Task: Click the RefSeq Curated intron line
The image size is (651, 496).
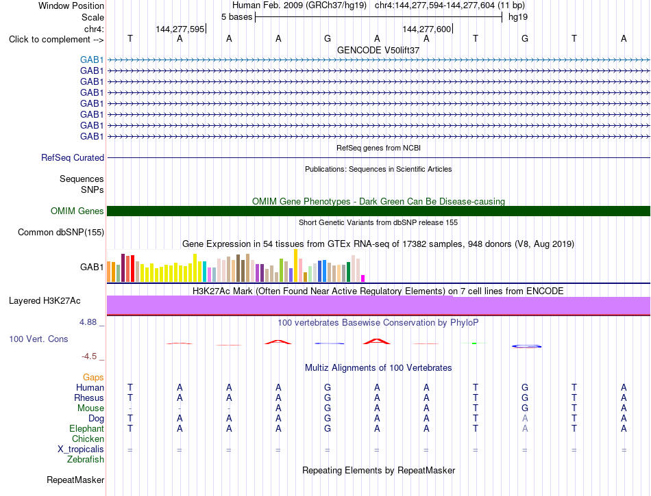Action: pyautogui.click(x=379, y=157)
